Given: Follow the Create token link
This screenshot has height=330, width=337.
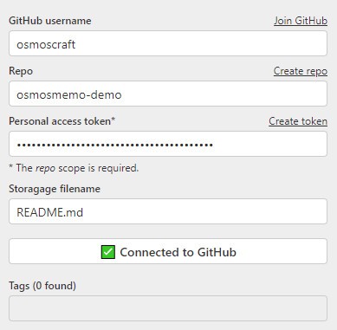Looking at the screenshot, I should coord(298,121).
